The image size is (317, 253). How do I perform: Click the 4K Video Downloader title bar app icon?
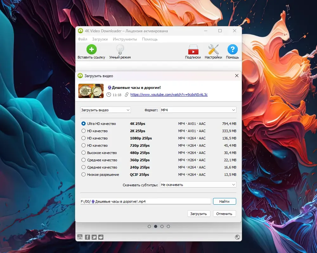(x=81, y=31)
